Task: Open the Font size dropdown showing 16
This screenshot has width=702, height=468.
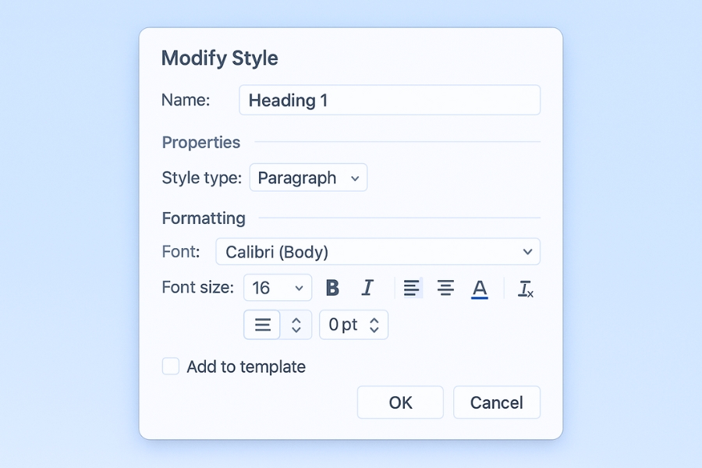Action: pyautogui.click(x=277, y=288)
